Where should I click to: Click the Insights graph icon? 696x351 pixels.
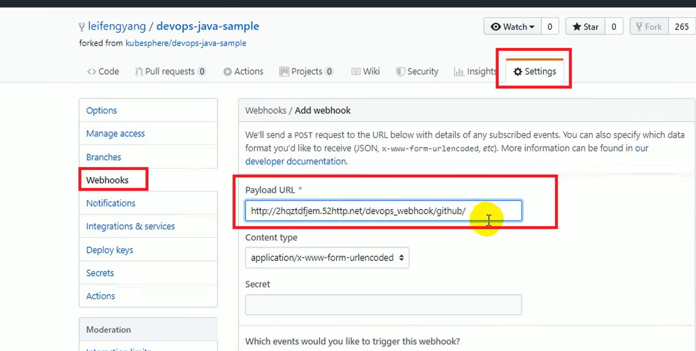[459, 71]
